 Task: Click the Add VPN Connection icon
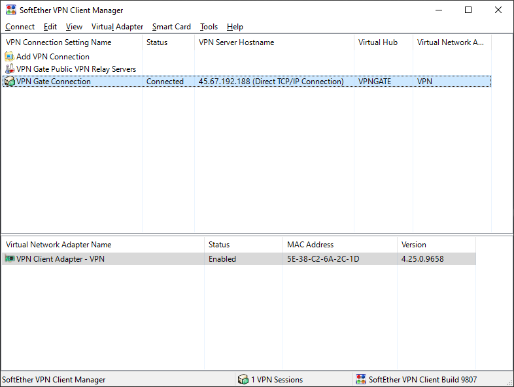[9, 57]
